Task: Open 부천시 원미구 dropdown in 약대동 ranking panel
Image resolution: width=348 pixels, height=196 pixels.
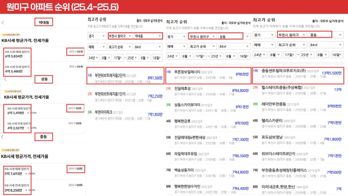Action: tap(120, 36)
